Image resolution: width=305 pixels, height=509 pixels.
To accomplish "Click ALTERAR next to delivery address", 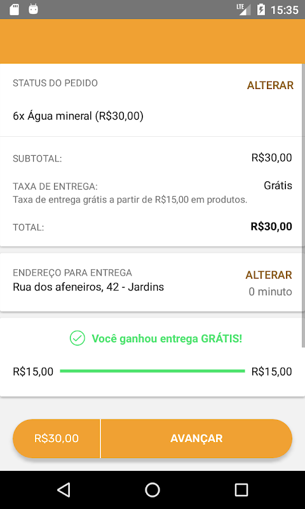I will (269, 275).
